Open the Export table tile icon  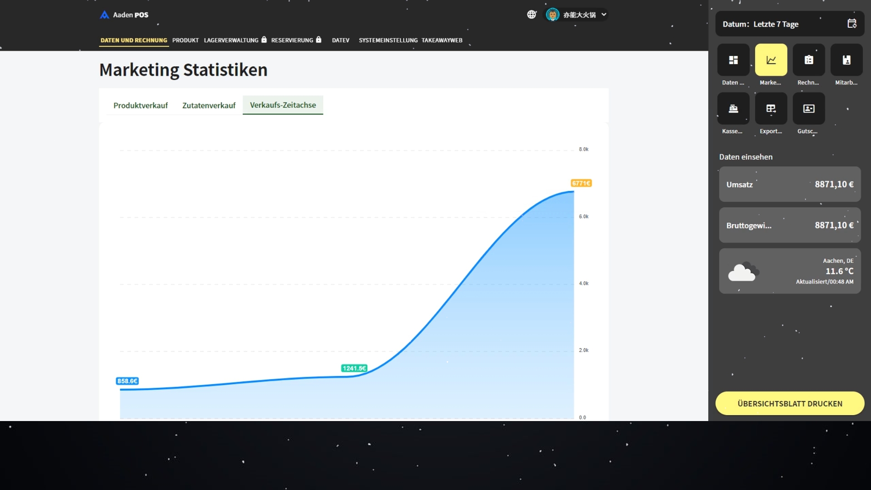[x=771, y=108]
